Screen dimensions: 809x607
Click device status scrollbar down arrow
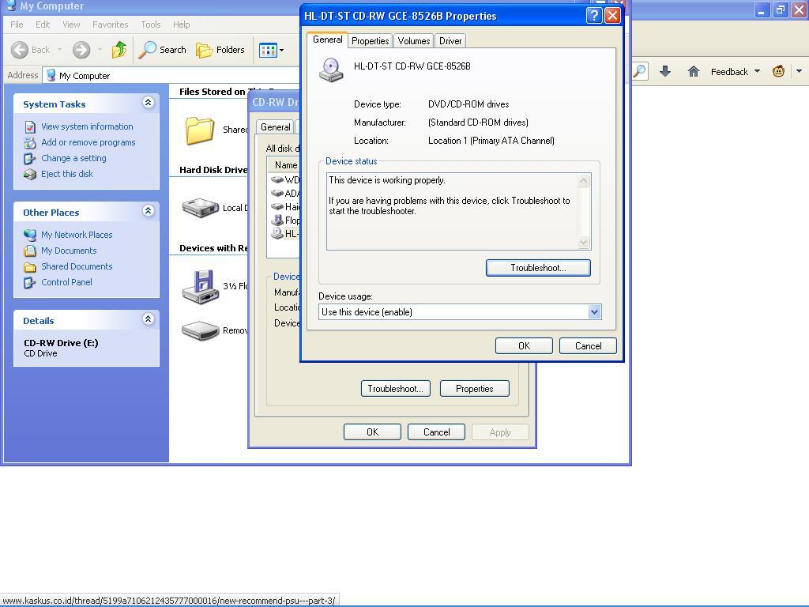click(x=584, y=242)
